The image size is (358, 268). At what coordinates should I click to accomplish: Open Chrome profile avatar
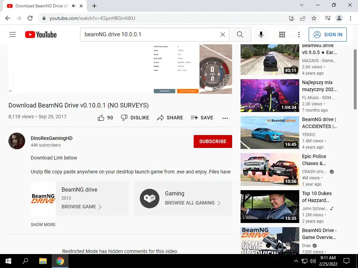[339, 18]
